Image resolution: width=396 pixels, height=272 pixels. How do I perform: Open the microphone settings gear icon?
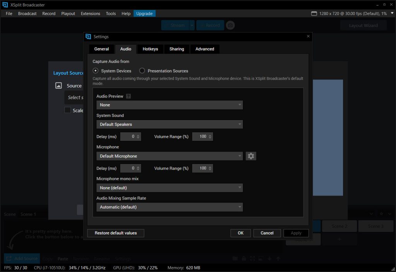(251, 156)
